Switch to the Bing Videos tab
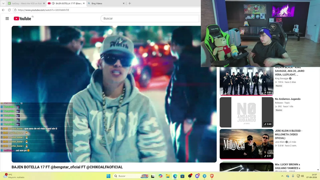 (x=106, y=3)
